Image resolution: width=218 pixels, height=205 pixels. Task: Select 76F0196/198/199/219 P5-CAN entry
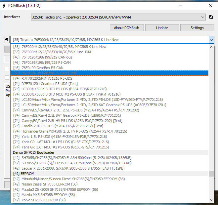(x=109, y=62)
